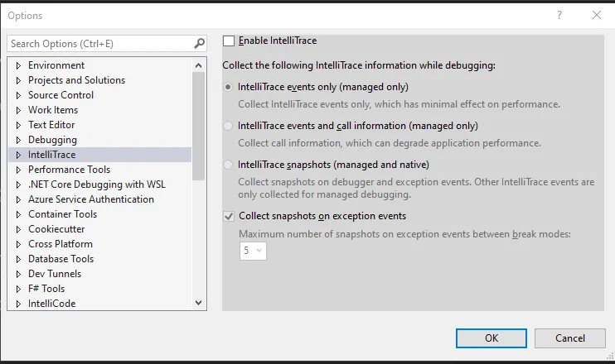
Task: Expand the Debugging node arrow
Action: coord(18,140)
